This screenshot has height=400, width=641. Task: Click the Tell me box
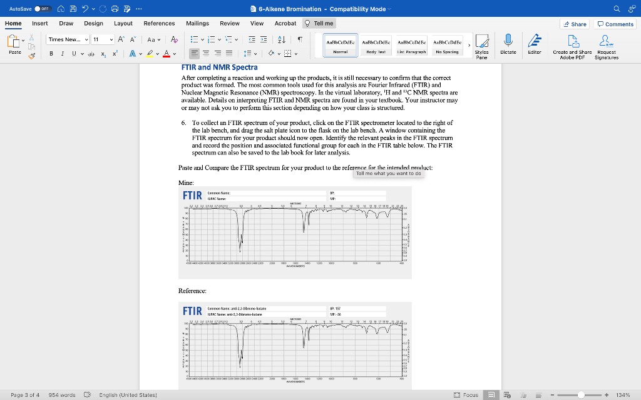point(319,23)
